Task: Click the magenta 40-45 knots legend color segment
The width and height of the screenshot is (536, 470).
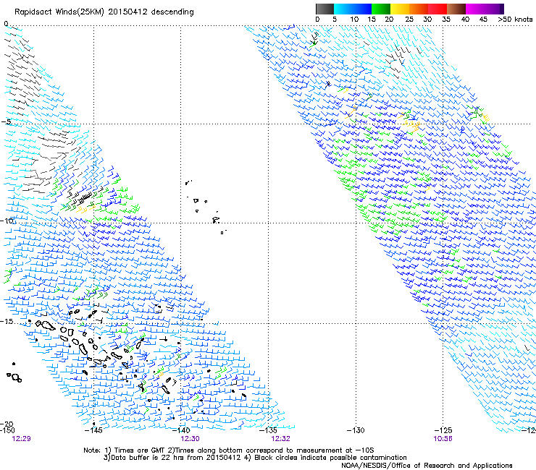Action: (x=475, y=9)
